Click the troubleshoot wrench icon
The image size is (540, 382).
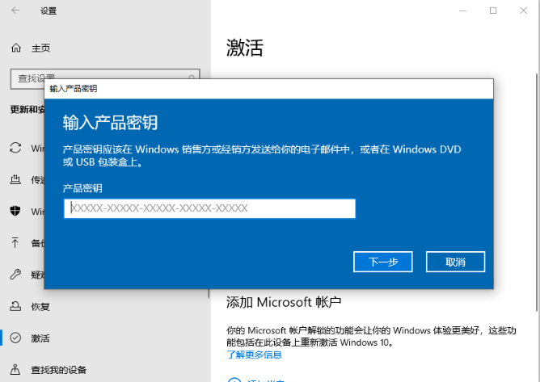15,275
